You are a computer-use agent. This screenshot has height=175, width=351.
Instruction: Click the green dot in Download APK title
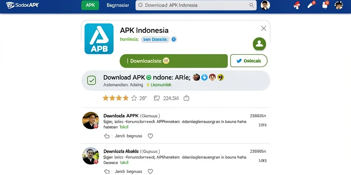[x=149, y=78]
